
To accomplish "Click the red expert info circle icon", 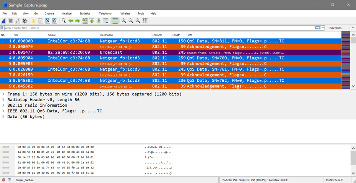I will coord(3,180).
